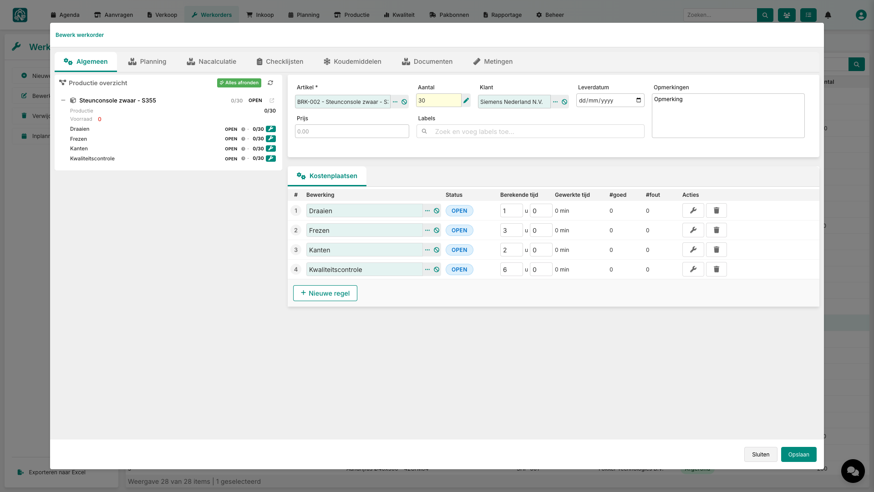Click the Prijs input field
Viewport: 874px width, 492px height.
[352, 132]
